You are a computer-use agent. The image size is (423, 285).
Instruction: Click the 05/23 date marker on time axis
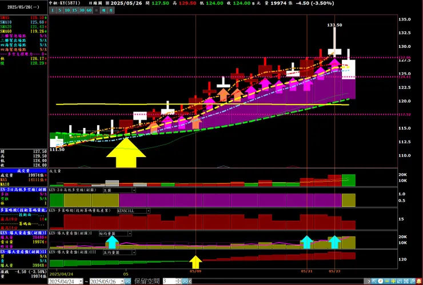click(334, 271)
